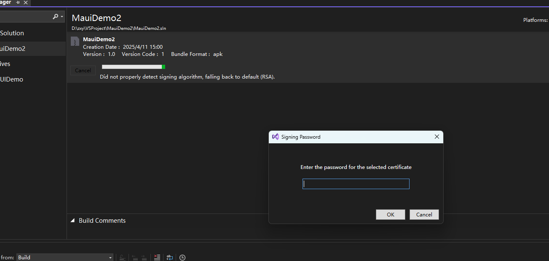The image size is (549, 261).
Task: Click the search magnifier icon
Action: 55,16
